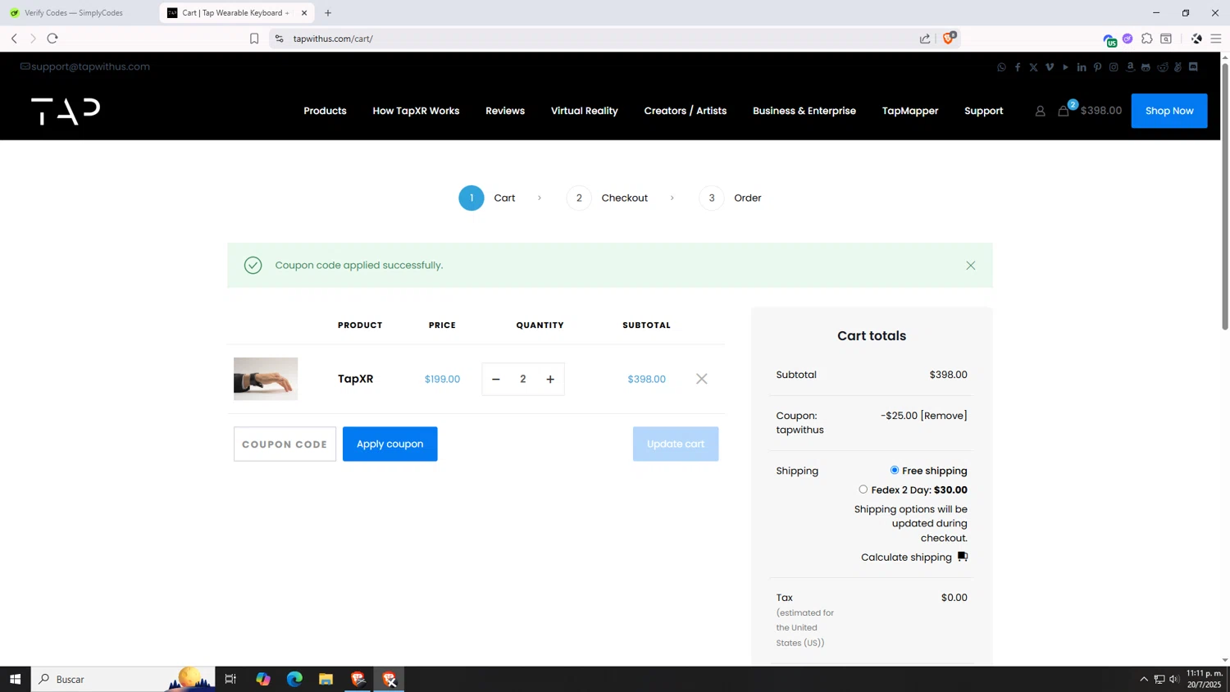Image resolution: width=1230 pixels, height=692 pixels.
Task: Click the page vertical scrollbar
Action: pyautogui.click(x=1225, y=197)
